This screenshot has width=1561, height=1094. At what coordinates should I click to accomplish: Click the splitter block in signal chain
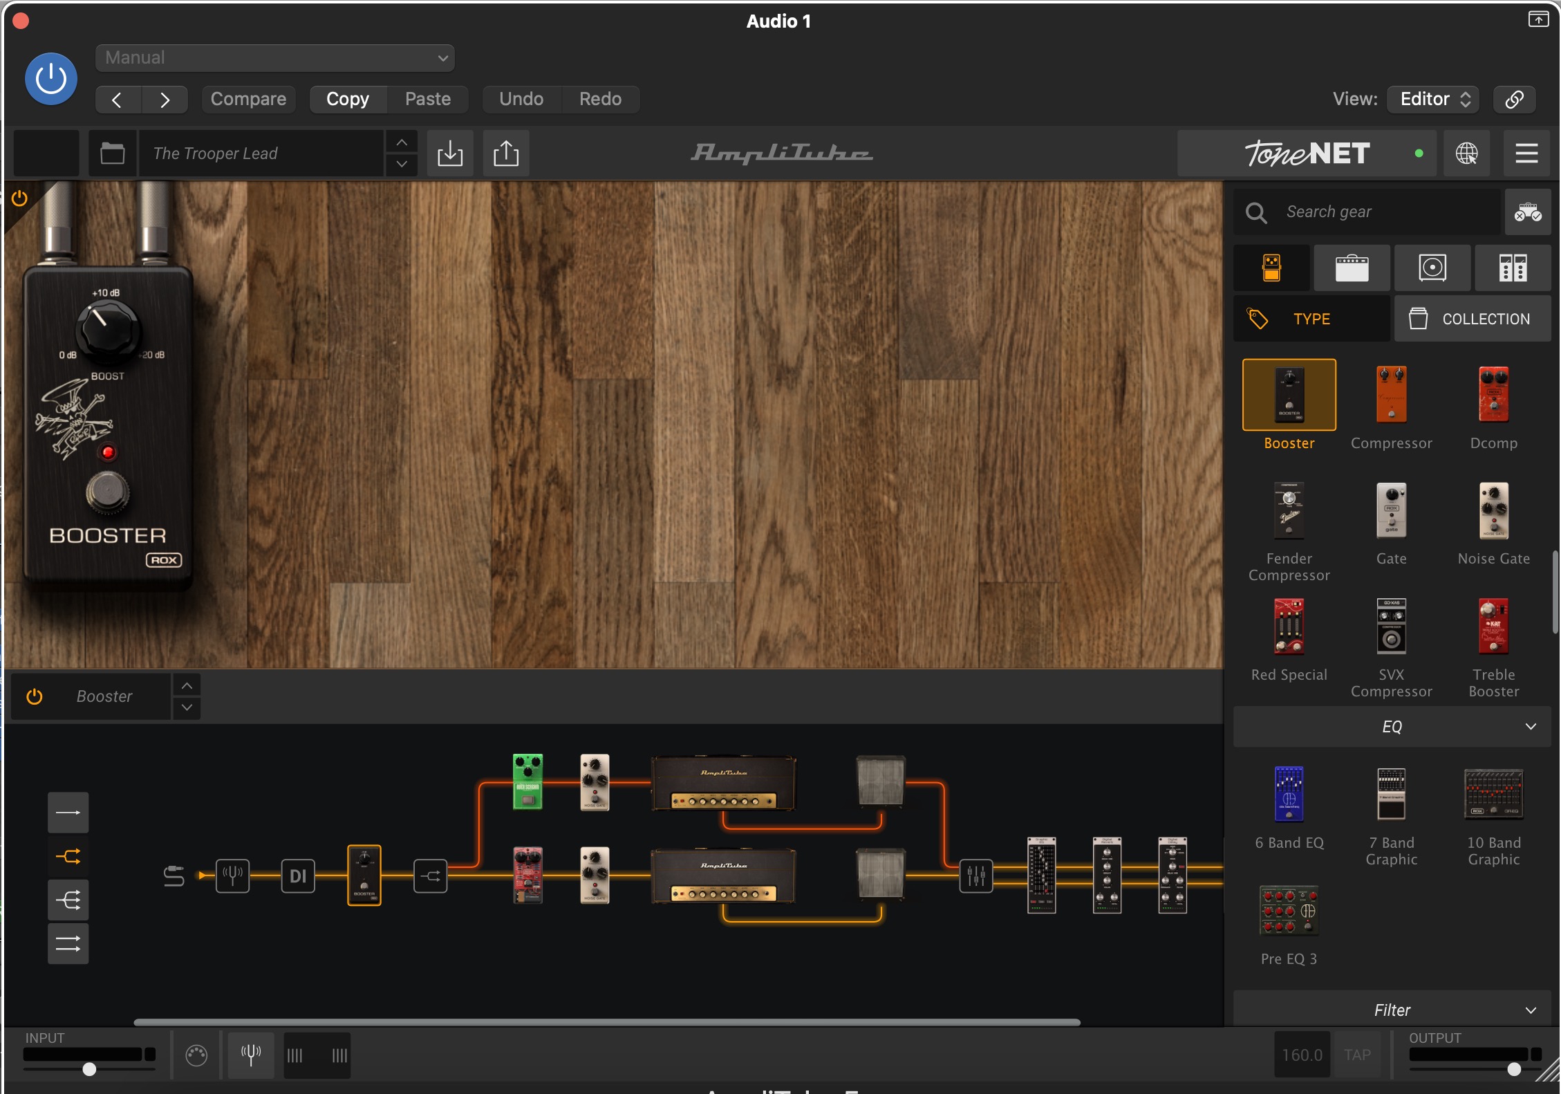tap(431, 876)
